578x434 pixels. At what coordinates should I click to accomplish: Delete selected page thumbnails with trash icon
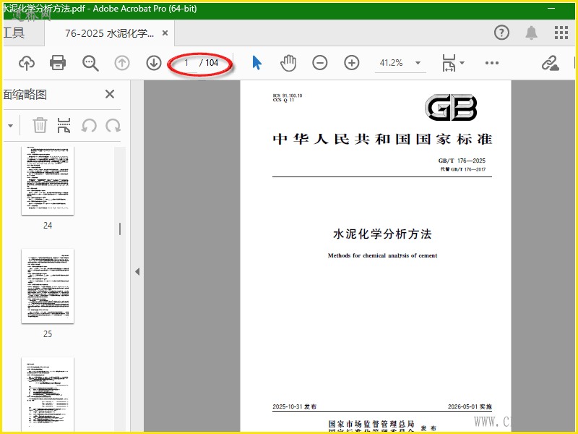click(x=40, y=125)
